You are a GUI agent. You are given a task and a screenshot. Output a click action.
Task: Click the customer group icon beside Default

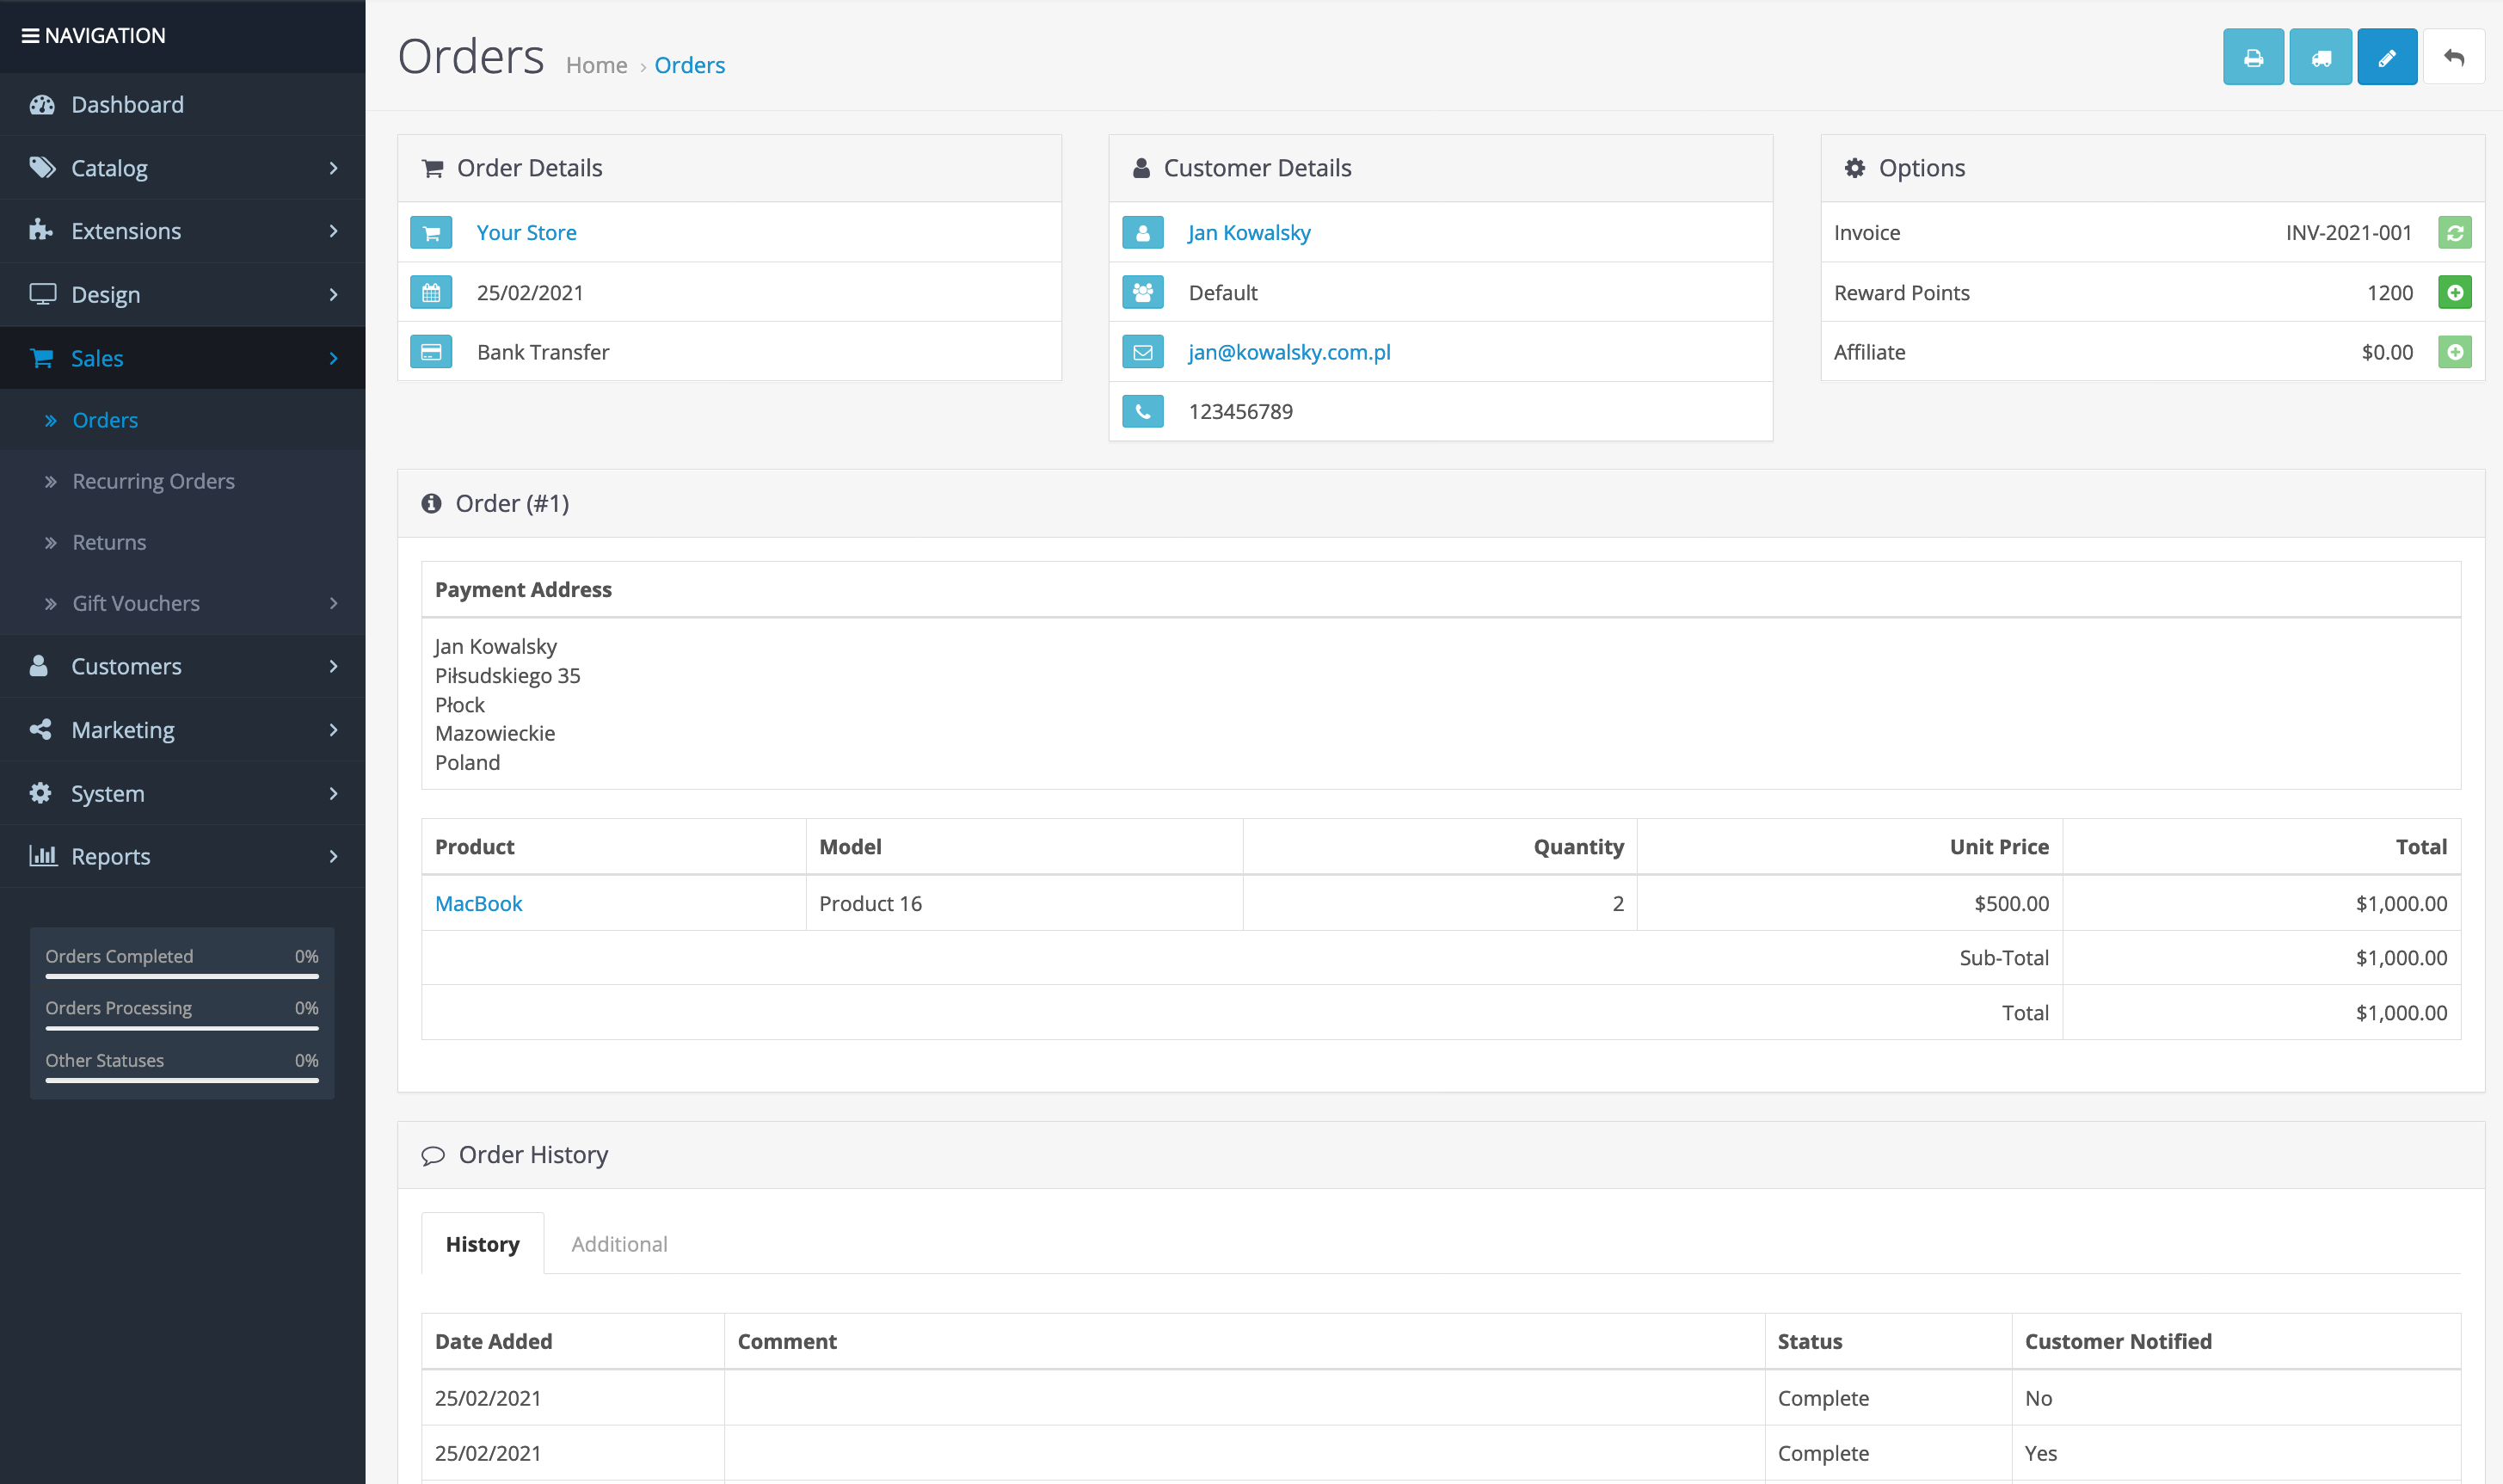[1142, 293]
